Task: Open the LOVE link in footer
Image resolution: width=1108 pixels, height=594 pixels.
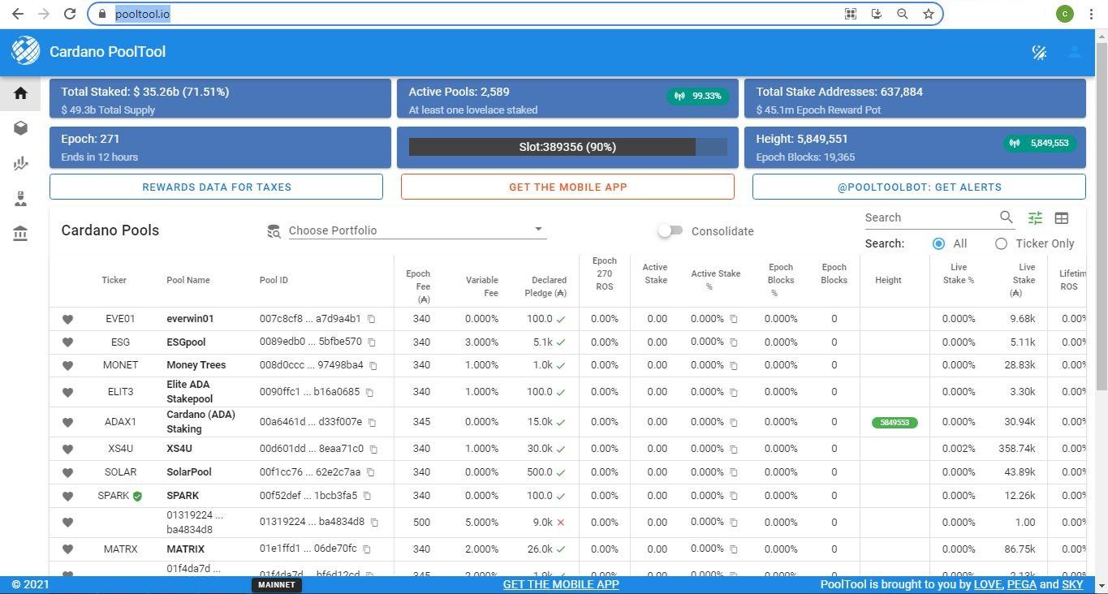Action: pos(988,584)
